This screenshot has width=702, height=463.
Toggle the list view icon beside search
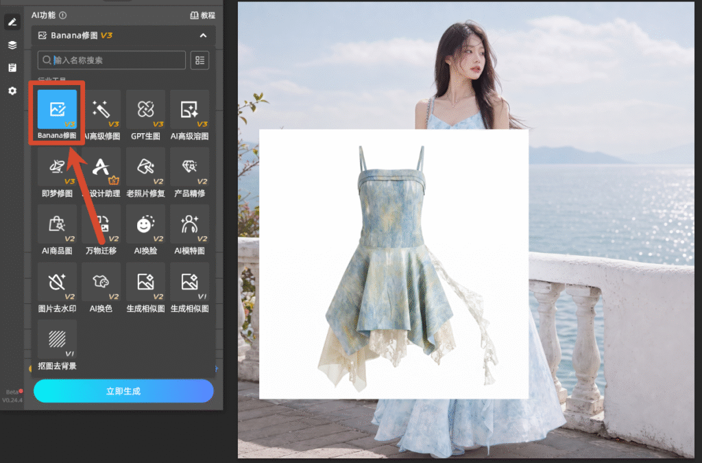[x=199, y=60]
